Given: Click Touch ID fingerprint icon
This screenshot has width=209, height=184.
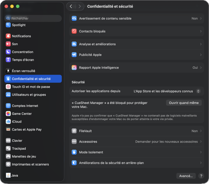Looking at the screenshot, I should (8, 87).
